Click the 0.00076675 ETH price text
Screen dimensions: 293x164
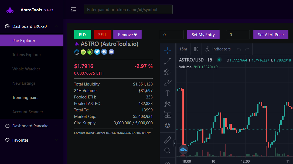tap(89, 73)
